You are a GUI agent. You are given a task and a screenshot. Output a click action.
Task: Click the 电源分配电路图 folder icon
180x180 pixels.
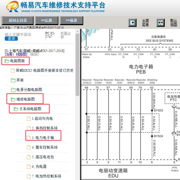13,90
